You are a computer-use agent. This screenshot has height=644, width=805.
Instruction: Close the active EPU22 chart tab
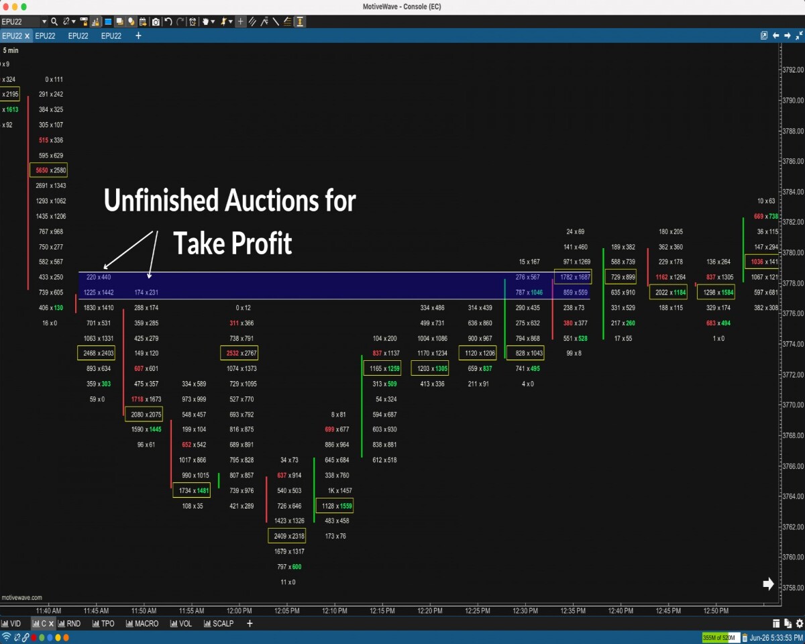[27, 36]
